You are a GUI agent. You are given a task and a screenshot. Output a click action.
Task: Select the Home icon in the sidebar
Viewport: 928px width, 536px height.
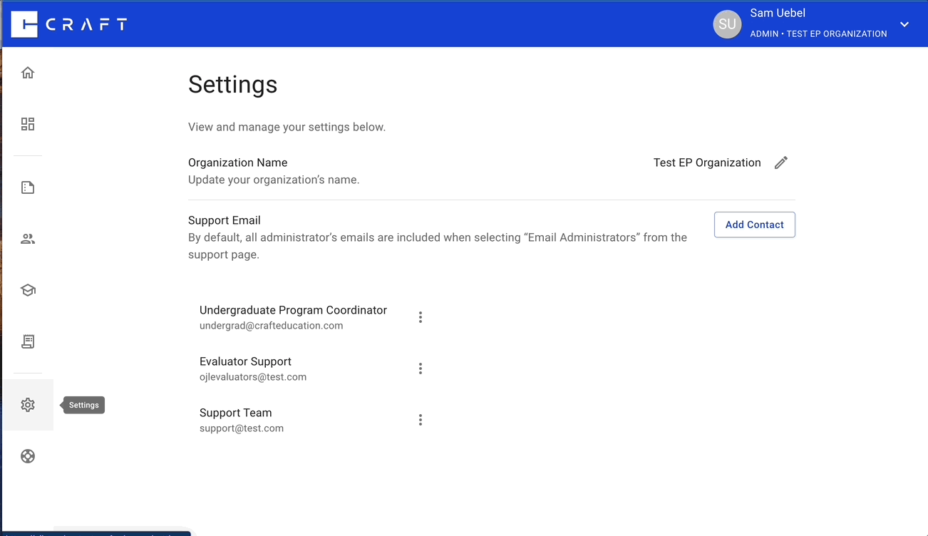click(x=27, y=72)
